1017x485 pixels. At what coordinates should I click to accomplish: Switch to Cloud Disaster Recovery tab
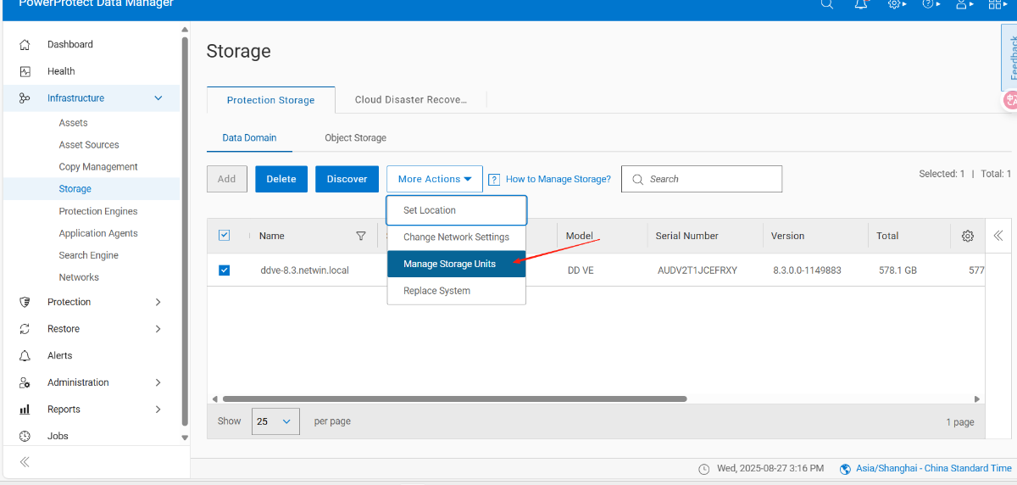411,99
